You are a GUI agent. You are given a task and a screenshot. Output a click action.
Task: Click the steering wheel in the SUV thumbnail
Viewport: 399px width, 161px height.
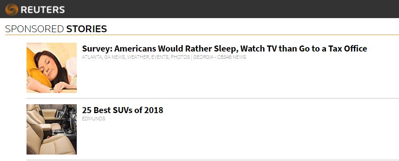tap(63, 112)
